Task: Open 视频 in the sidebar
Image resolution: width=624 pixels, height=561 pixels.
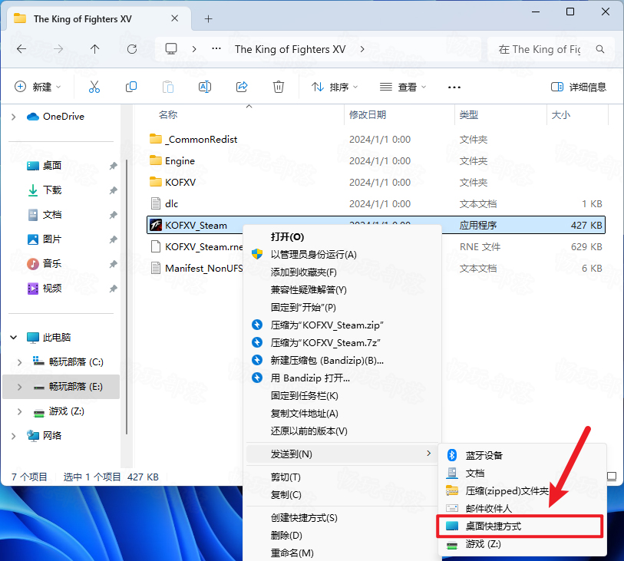Action: pos(52,289)
